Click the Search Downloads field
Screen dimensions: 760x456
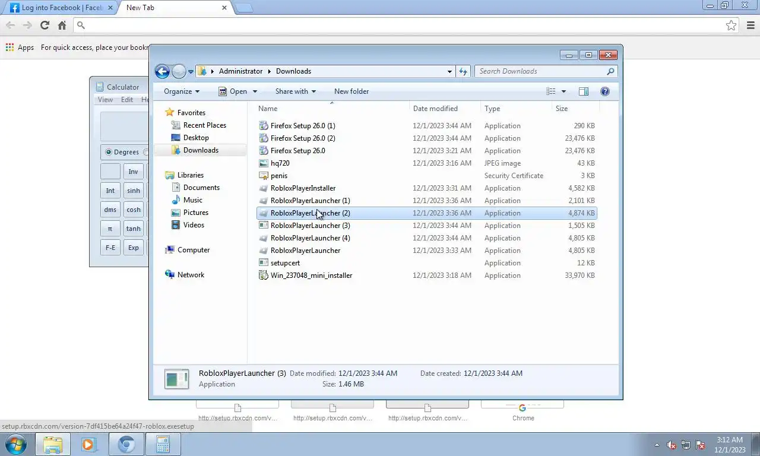539,71
